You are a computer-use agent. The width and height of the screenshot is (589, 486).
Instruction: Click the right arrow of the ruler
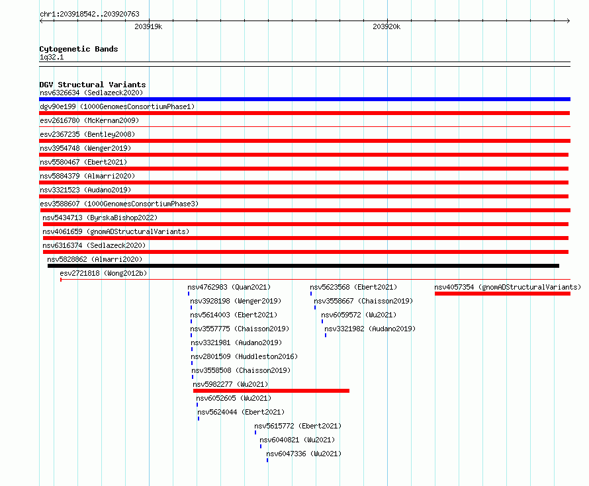(x=568, y=20)
